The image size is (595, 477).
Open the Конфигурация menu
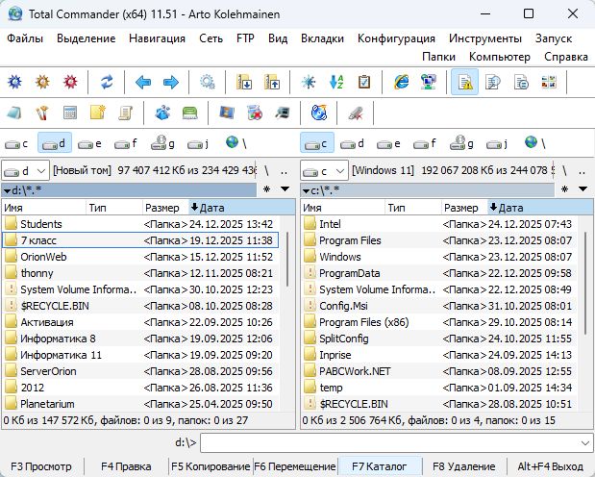(x=396, y=38)
